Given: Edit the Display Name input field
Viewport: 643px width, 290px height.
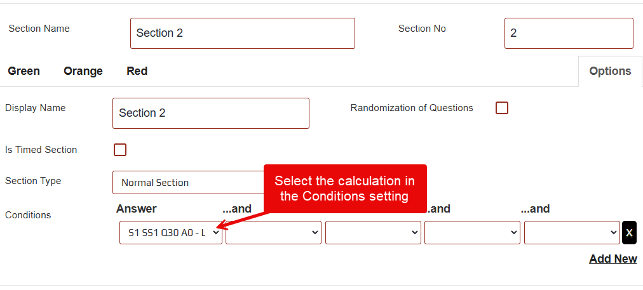Looking at the screenshot, I should pyautogui.click(x=210, y=113).
